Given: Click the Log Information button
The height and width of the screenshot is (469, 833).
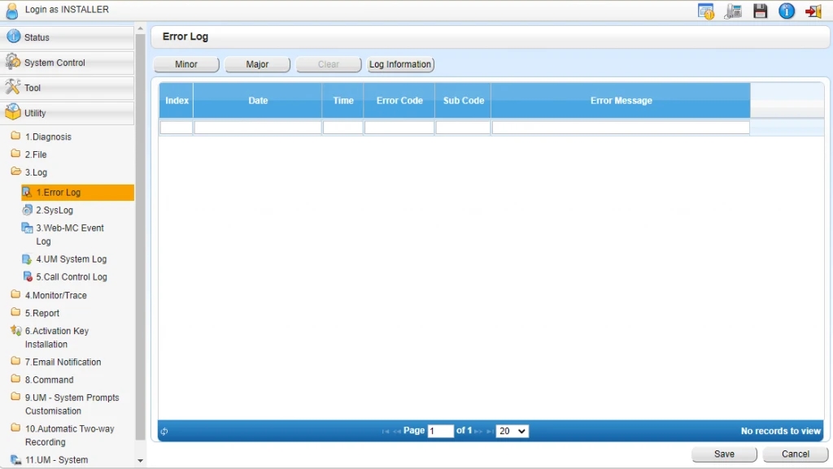Looking at the screenshot, I should (x=400, y=64).
